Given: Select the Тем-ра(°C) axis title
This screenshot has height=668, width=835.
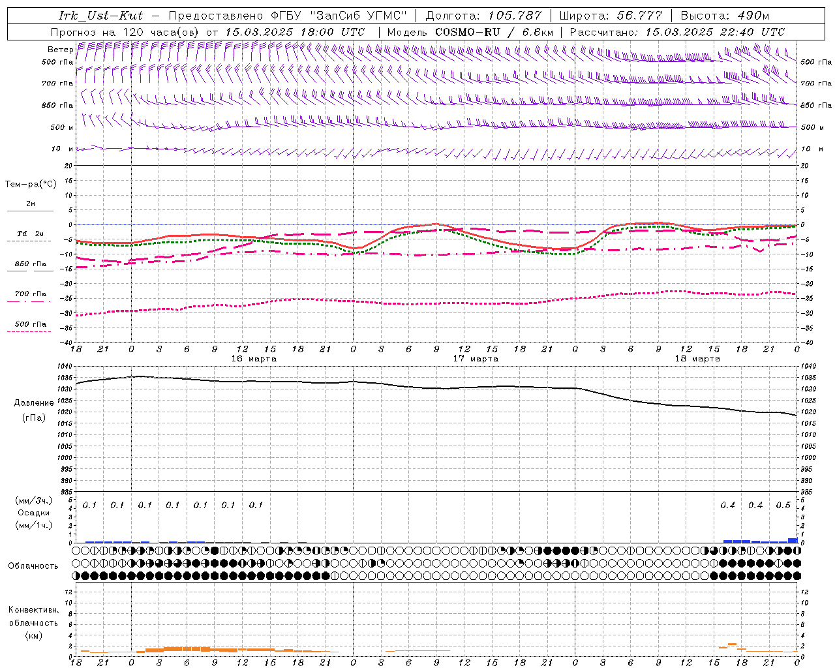Looking at the screenshot, I should click(x=31, y=185).
